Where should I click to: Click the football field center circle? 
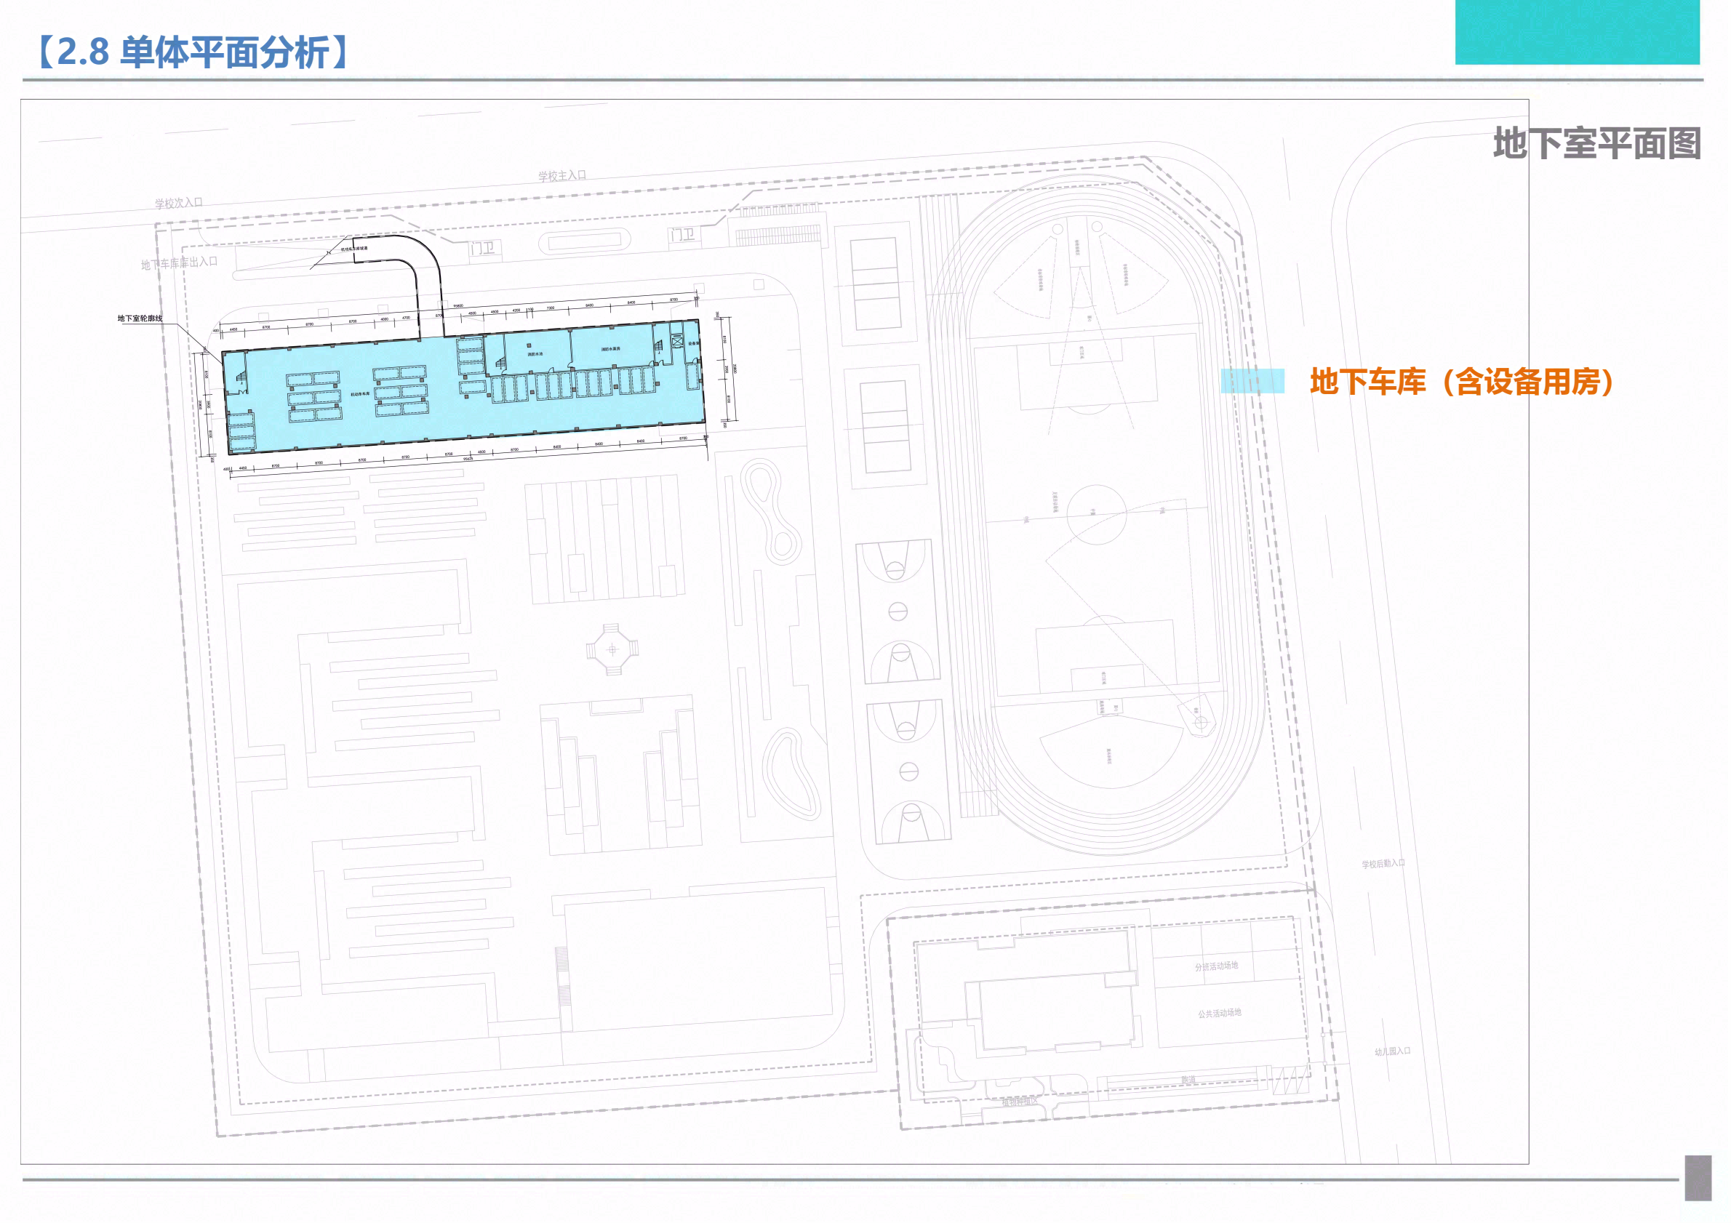pos(1096,515)
